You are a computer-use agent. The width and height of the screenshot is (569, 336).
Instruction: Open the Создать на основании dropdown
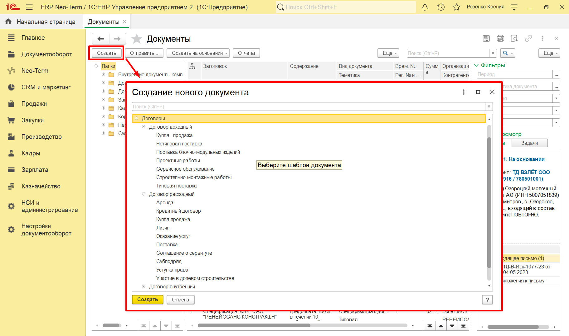click(198, 53)
